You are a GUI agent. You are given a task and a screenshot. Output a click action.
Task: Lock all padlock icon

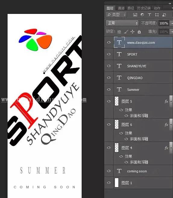pyautogui.click(x=139, y=32)
